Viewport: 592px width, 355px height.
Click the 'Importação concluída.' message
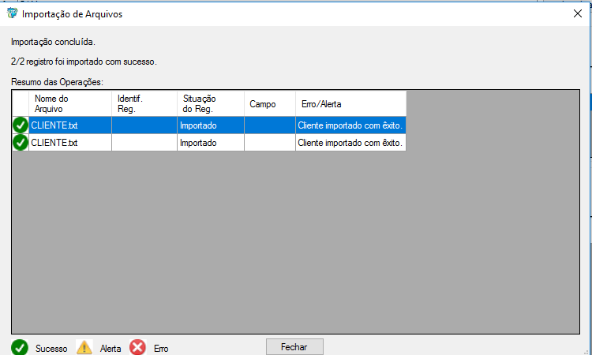(53, 42)
